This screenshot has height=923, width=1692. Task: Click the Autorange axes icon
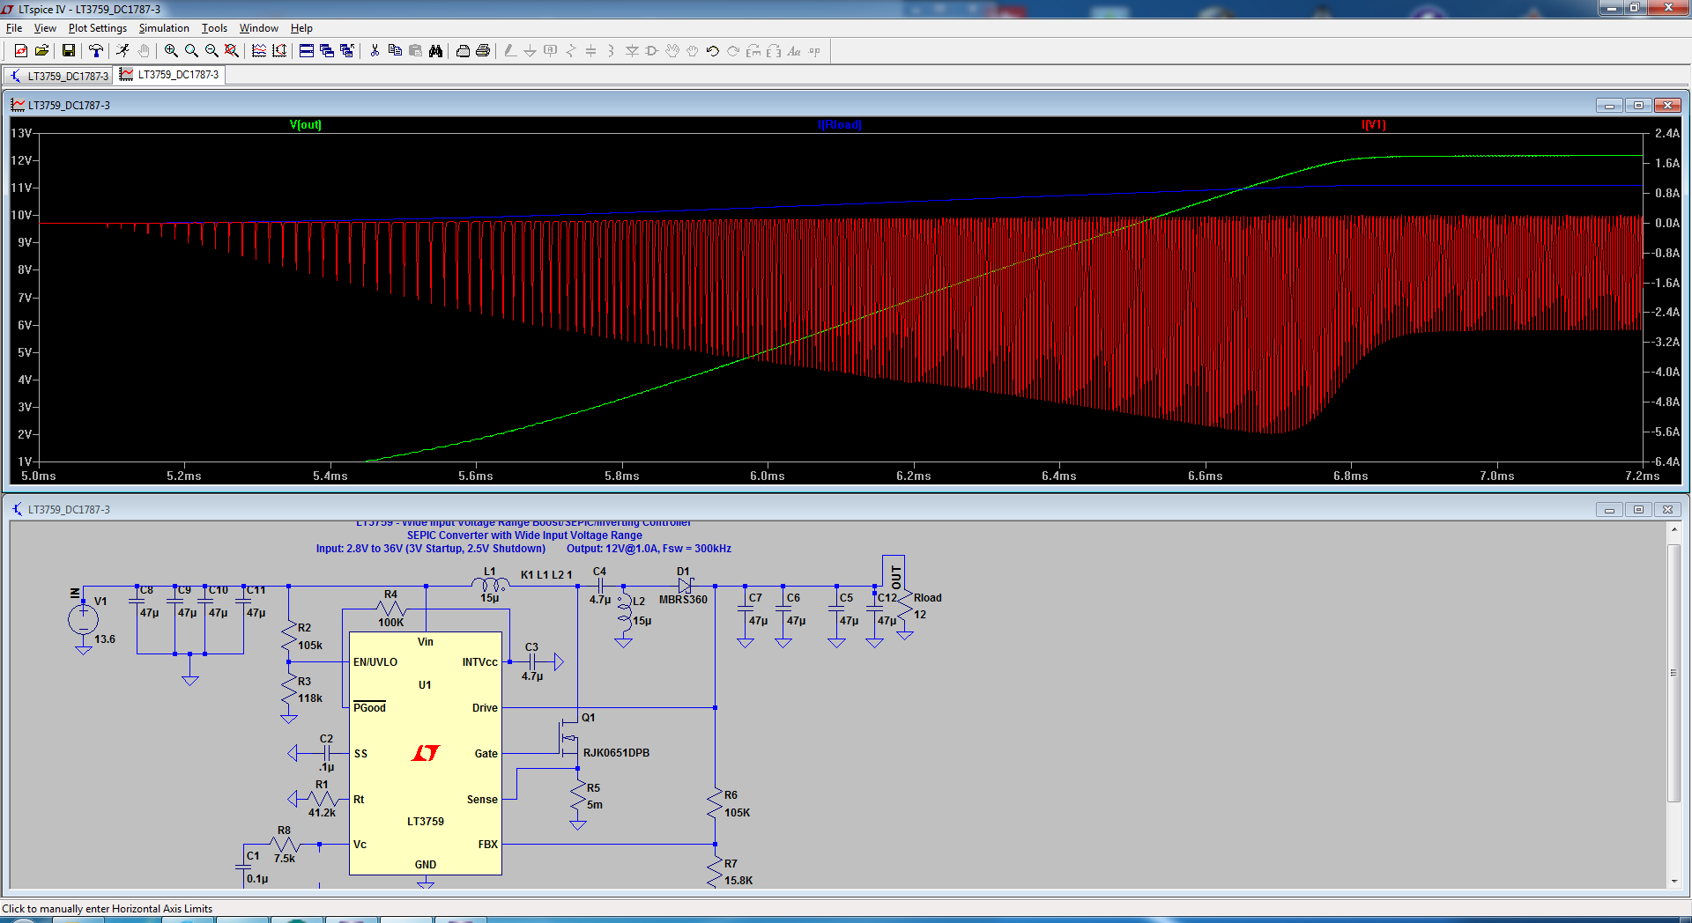click(279, 51)
